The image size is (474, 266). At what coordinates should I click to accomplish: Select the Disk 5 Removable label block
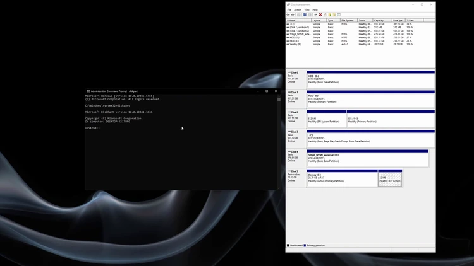click(296, 178)
